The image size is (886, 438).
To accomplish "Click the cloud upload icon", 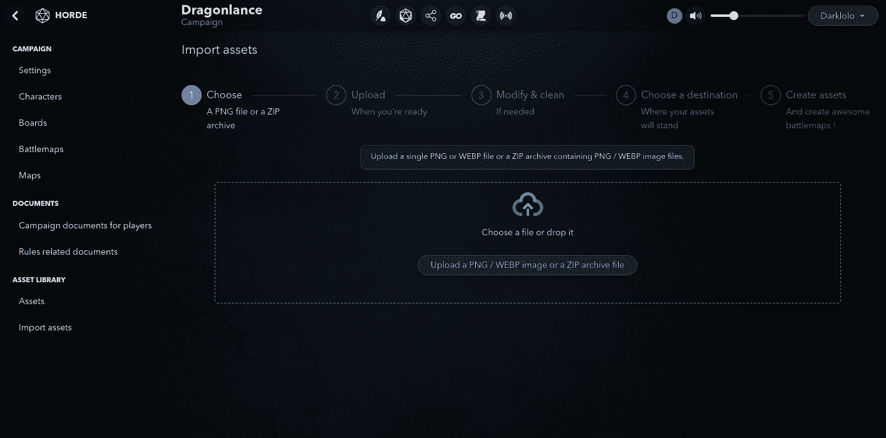I will pyautogui.click(x=527, y=205).
